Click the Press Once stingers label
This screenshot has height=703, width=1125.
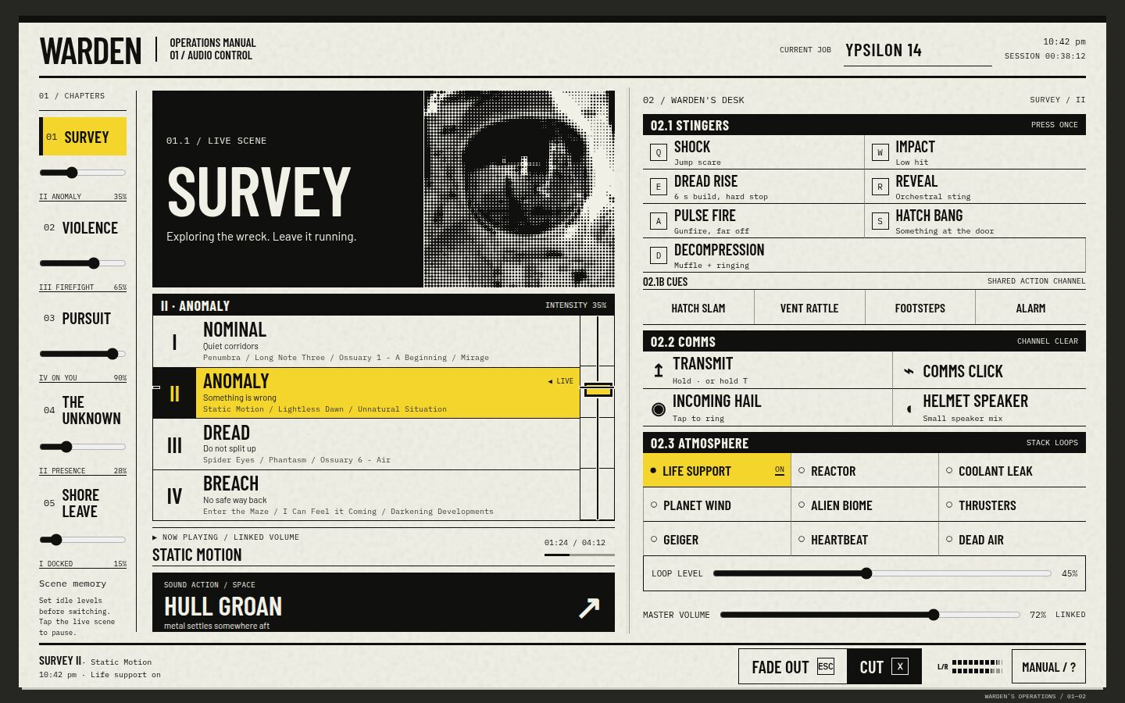click(x=1054, y=125)
